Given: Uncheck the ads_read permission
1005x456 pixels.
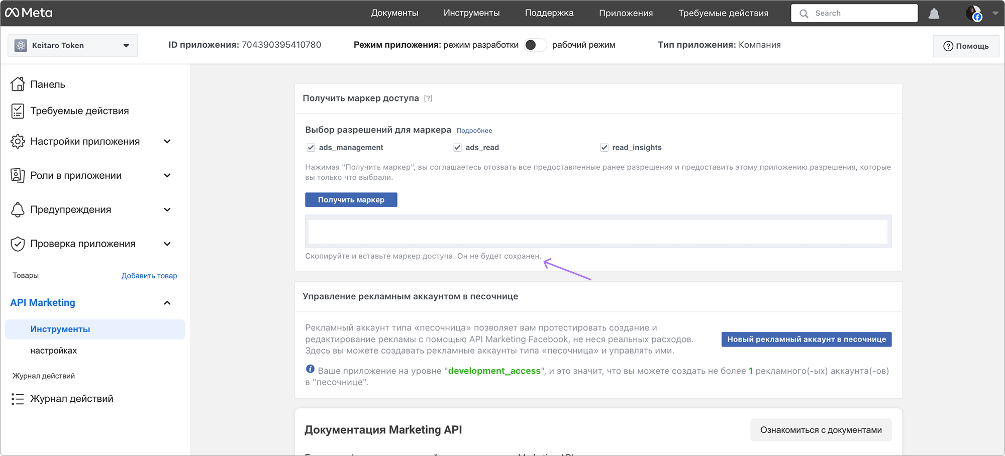Looking at the screenshot, I should tap(457, 148).
